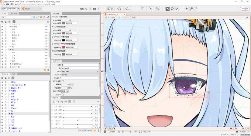The height and width of the screenshot is (136, 251).
Task: Click the orange folder icon in Parameter panel
Action: (94, 130)
